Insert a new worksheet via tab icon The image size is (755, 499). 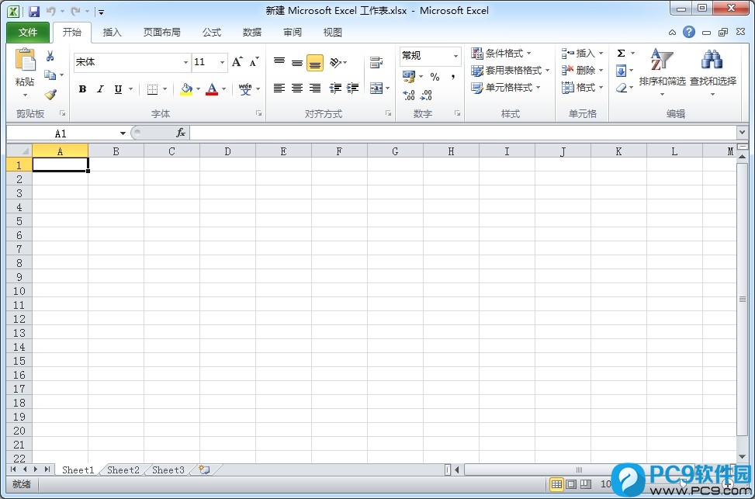pyautogui.click(x=204, y=470)
